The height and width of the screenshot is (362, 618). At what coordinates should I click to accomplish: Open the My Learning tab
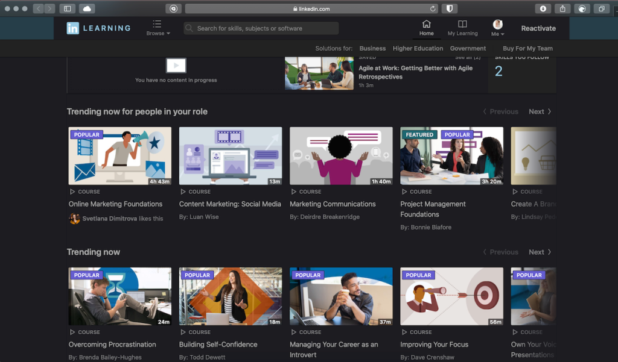pyautogui.click(x=462, y=27)
